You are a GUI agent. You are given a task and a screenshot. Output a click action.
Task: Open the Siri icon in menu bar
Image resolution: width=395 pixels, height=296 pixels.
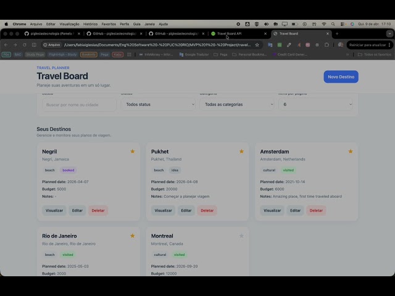click(x=352, y=24)
